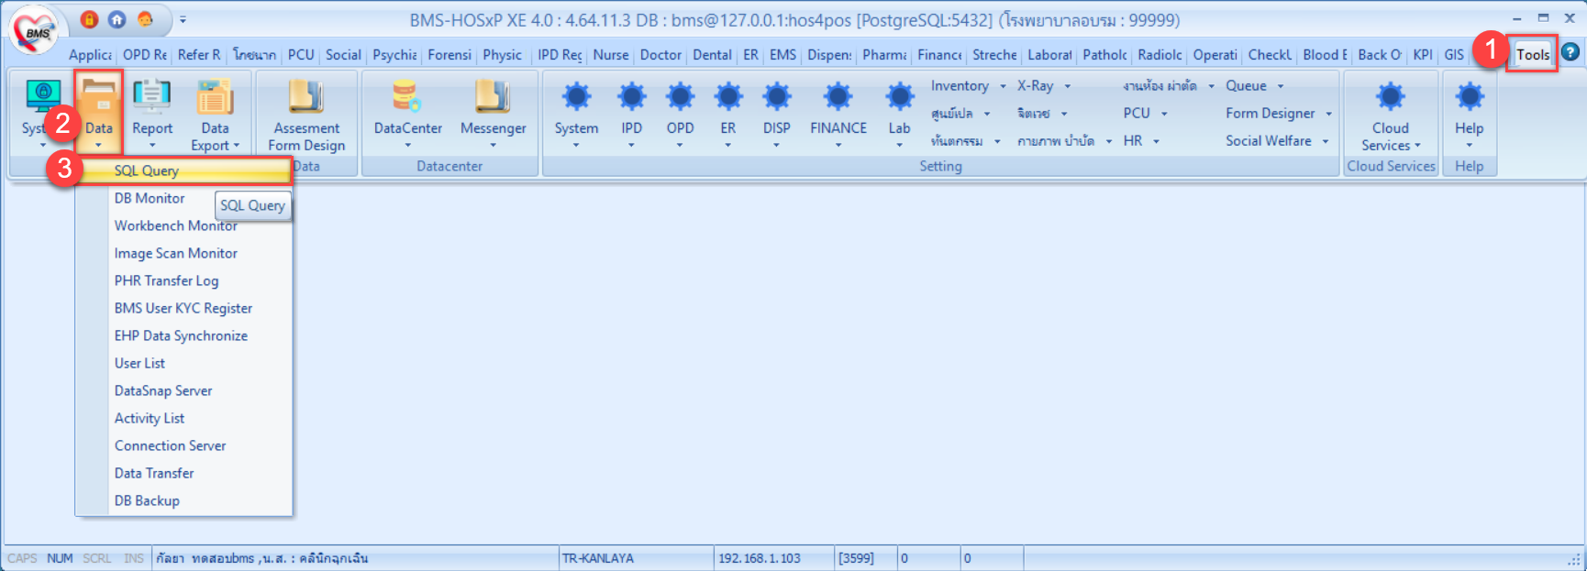Click the lock icon in quick access bar
The width and height of the screenshot is (1587, 571).
[x=89, y=19]
